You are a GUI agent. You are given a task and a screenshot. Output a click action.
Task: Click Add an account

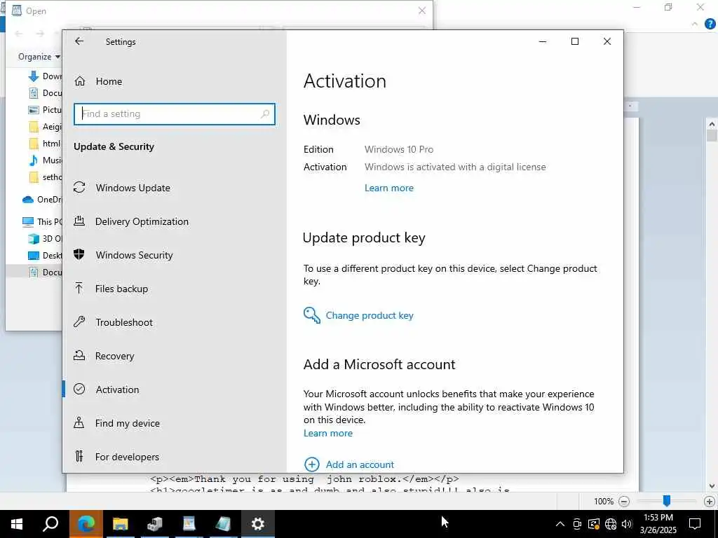(x=360, y=464)
